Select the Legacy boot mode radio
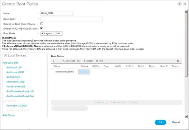 42,34
